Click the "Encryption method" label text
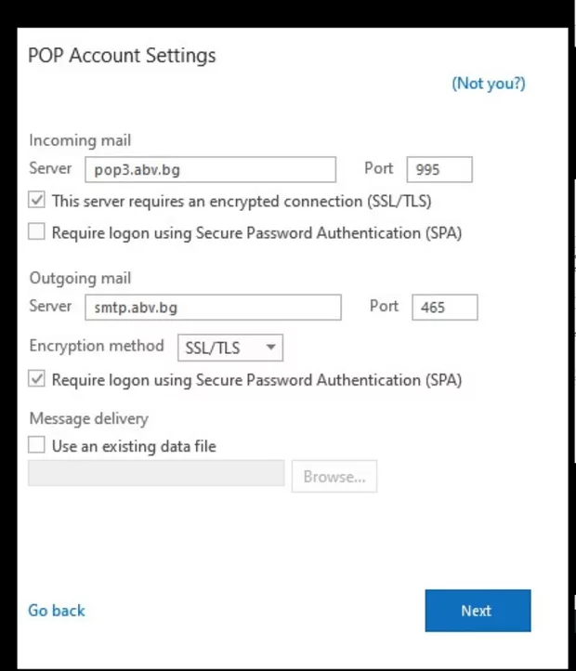The width and height of the screenshot is (576, 671). click(x=97, y=346)
